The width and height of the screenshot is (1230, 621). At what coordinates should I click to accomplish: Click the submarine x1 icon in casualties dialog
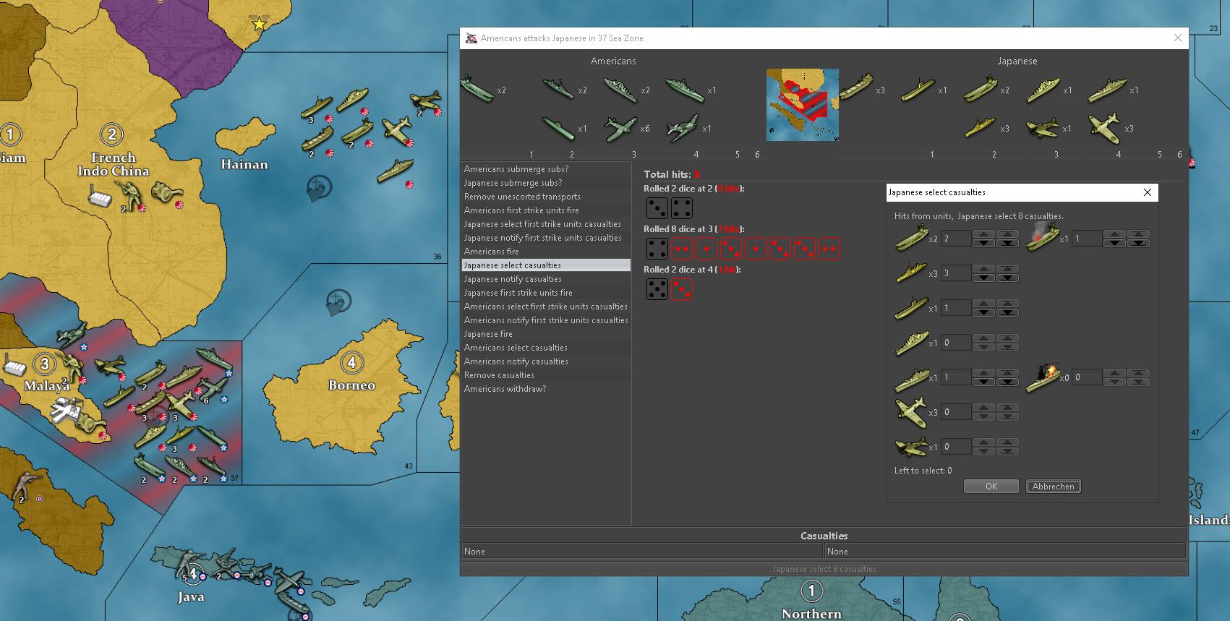coord(911,307)
